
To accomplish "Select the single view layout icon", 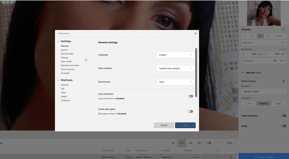I will [182, 143].
